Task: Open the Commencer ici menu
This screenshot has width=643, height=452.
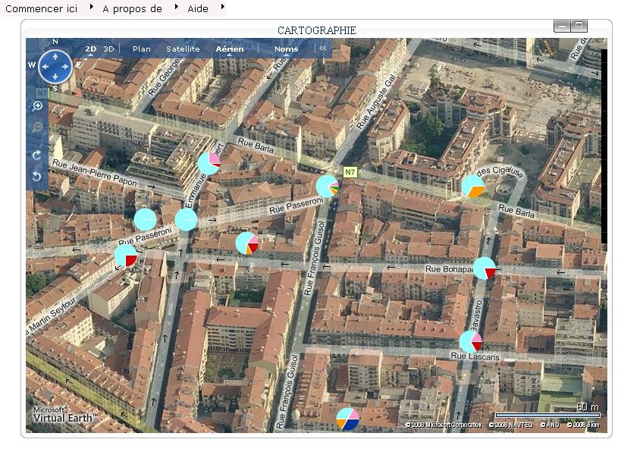Action: pos(42,8)
